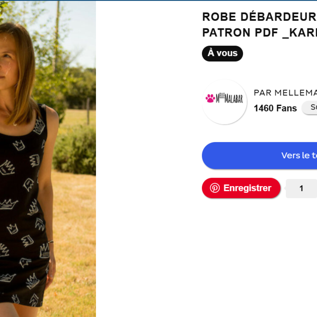The width and height of the screenshot is (317, 317).
Task: Click the bracelet on the woman's wrist
Action: click(x=51, y=242)
